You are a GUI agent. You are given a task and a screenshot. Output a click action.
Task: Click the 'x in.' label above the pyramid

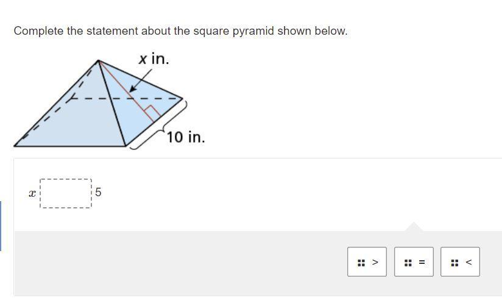pos(154,59)
